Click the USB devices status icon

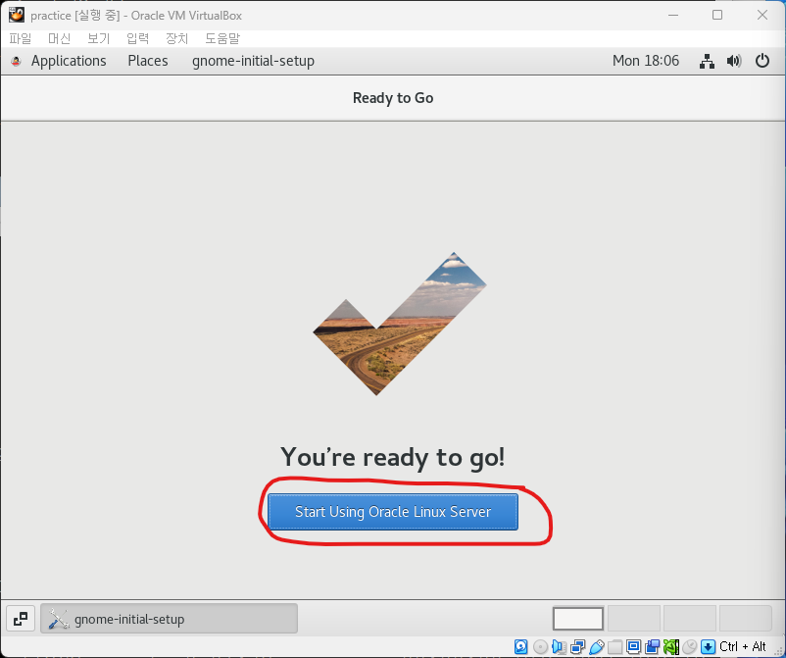pos(597,646)
